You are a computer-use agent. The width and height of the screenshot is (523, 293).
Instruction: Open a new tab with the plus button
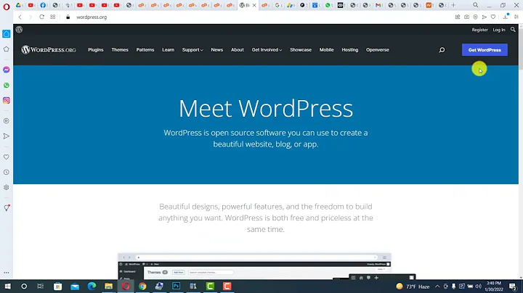pyautogui.click(x=453, y=5)
